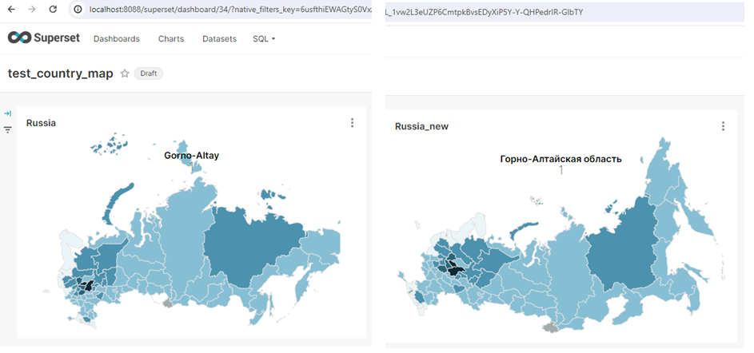
Task: Expand the filter bar arrow icon
Action: pyautogui.click(x=8, y=113)
